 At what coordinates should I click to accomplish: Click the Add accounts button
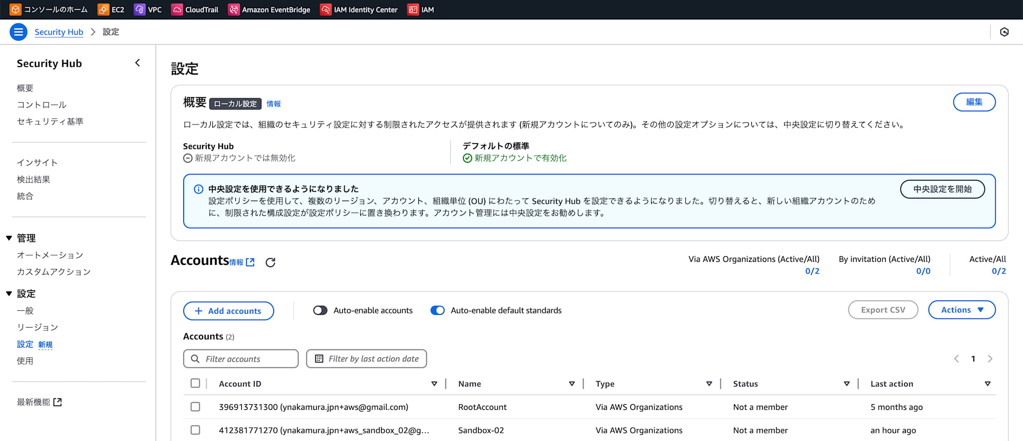[228, 311]
